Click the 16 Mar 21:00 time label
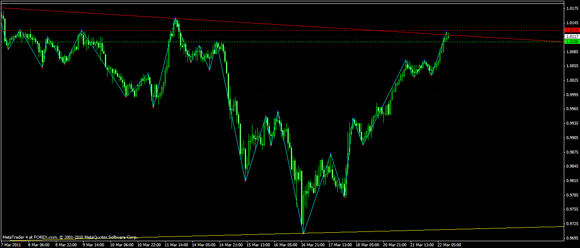The height and width of the screenshot is (248, 580). pyautogui.click(x=312, y=245)
